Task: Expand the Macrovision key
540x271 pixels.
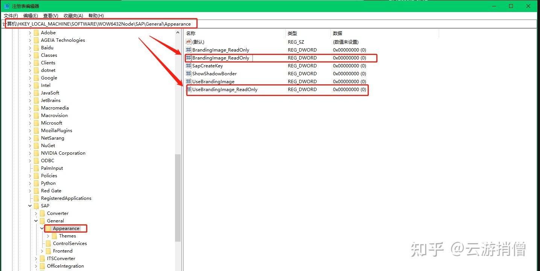Action: coord(30,116)
